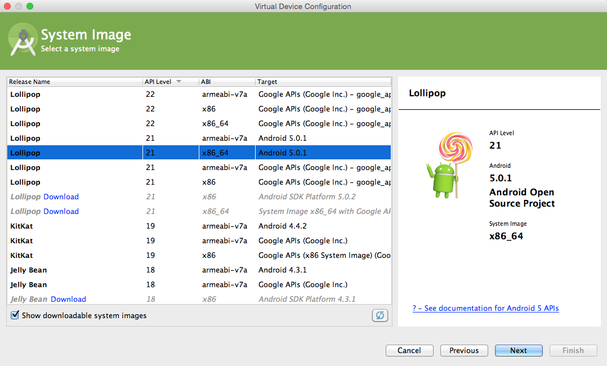Screen dimensions: 607x366
Task: Click the greyed-out Finish button
Action: (x=573, y=350)
